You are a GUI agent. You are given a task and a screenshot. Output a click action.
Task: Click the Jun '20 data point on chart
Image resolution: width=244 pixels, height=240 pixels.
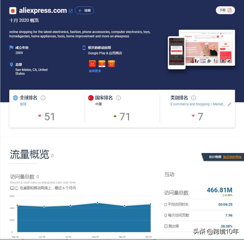44,206
